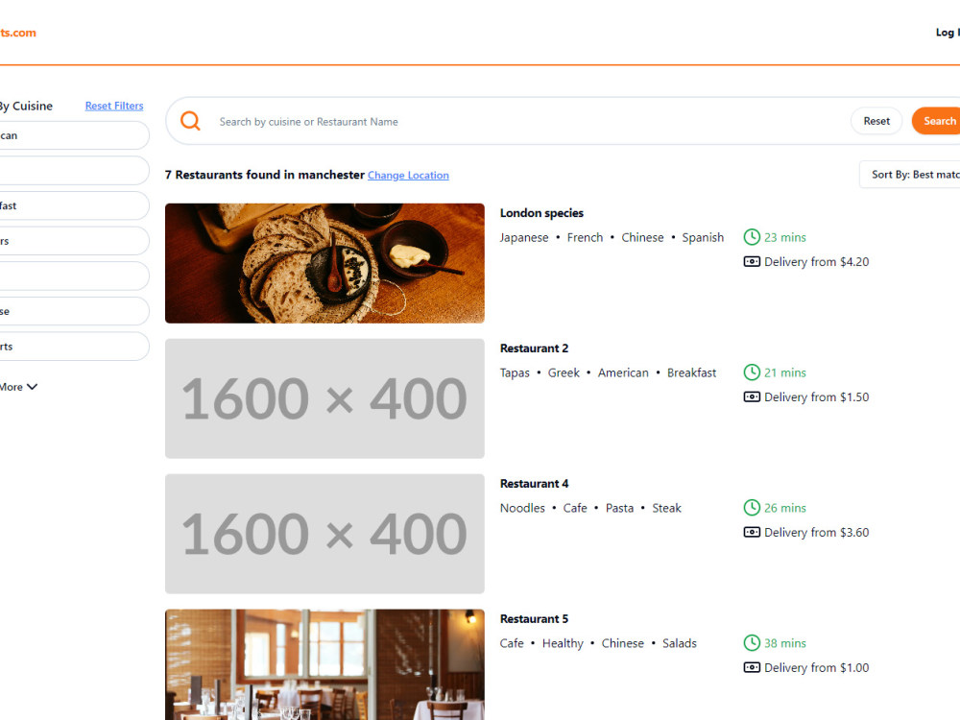The width and height of the screenshot is (960, 720).
Task: Click the 7 Restaurants found in manchester heading
Action: click(x=265, y=175)
